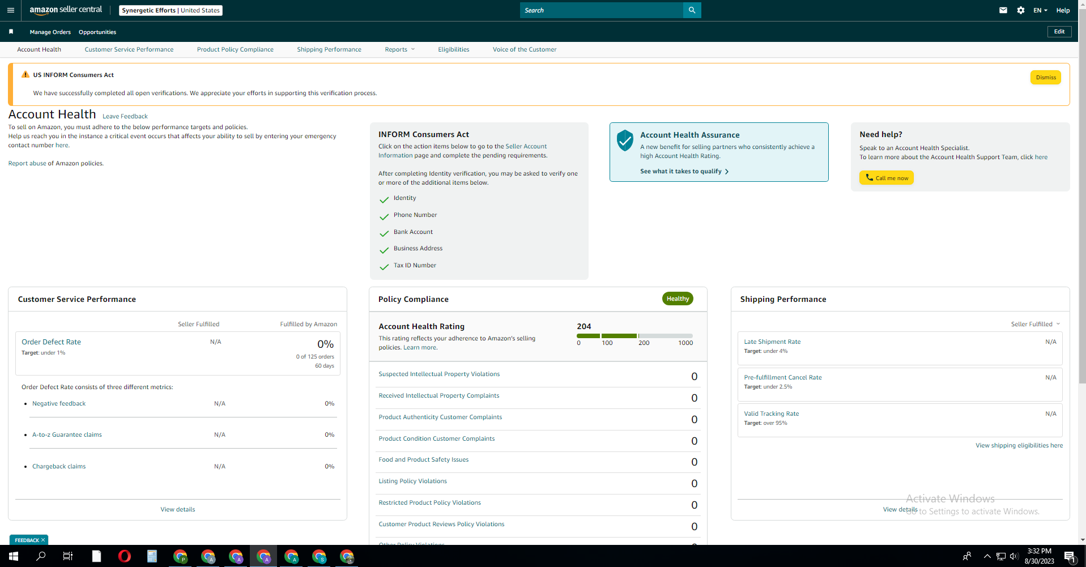Open the A-to-z Guarantee claims link
Image resolution: width=1086 pixels, height=567 pixels.
[x=67, y=434]
